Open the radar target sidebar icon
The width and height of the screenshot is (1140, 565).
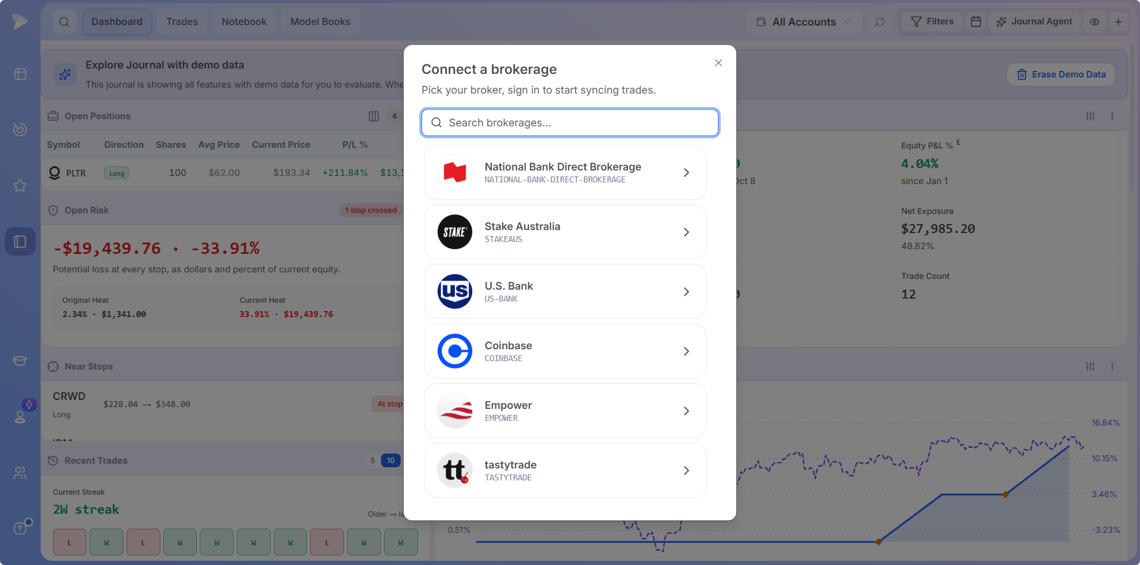20,129
